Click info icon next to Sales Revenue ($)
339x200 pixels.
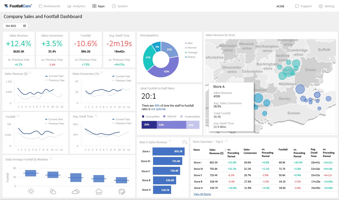(29, 73)
